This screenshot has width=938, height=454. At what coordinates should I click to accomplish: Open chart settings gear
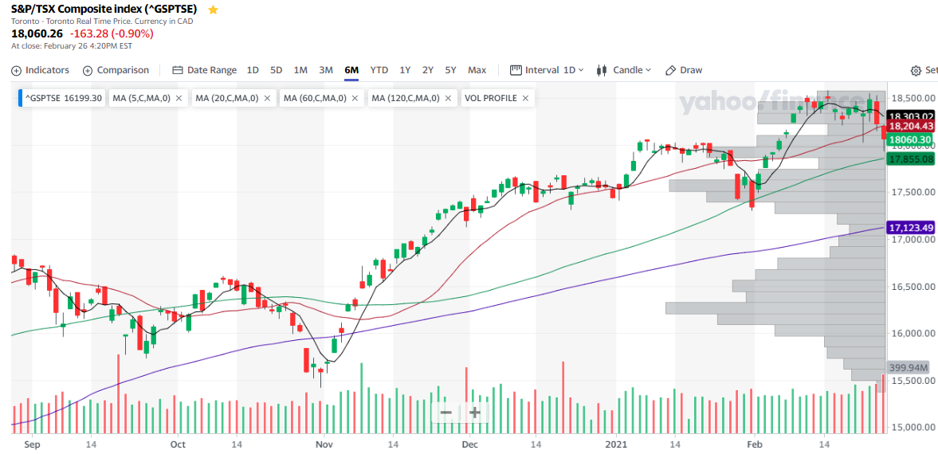(915, 71)
